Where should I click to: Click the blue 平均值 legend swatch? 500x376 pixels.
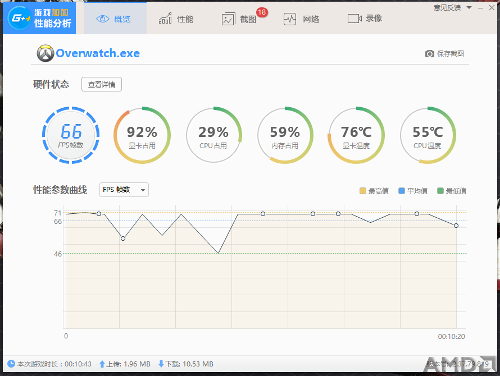402,191
